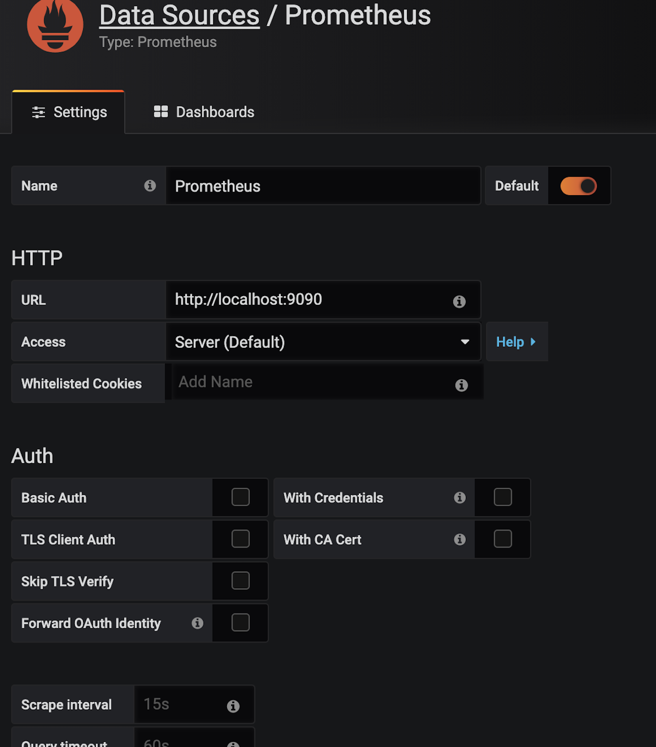Toggle the Default data source switch
The image size is (656, 747).
click(579, 186)
